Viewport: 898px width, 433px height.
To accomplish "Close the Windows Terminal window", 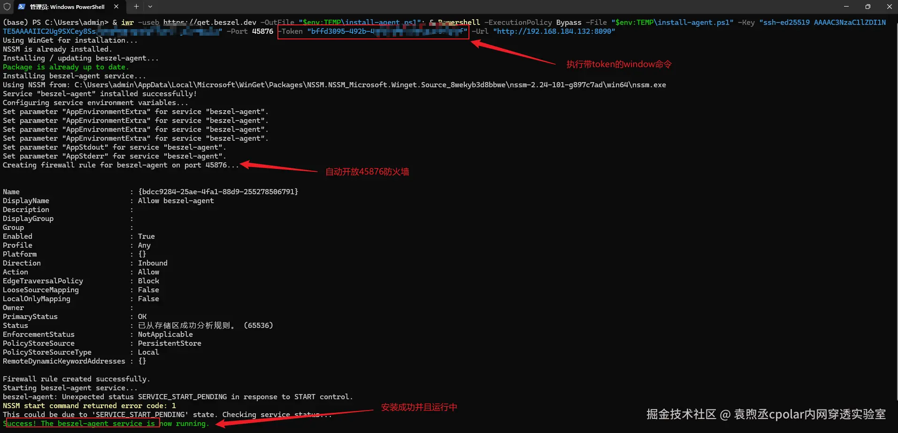I will pyautogui.click(x=889, y=7).
